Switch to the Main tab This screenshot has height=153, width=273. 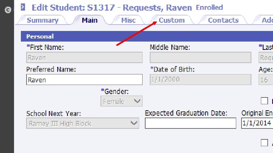89,20
